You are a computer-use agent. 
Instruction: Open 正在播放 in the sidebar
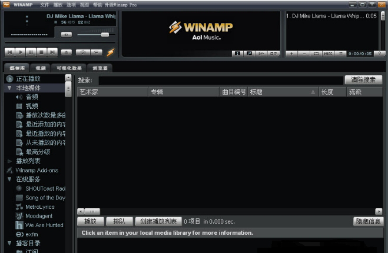(28, 79)
